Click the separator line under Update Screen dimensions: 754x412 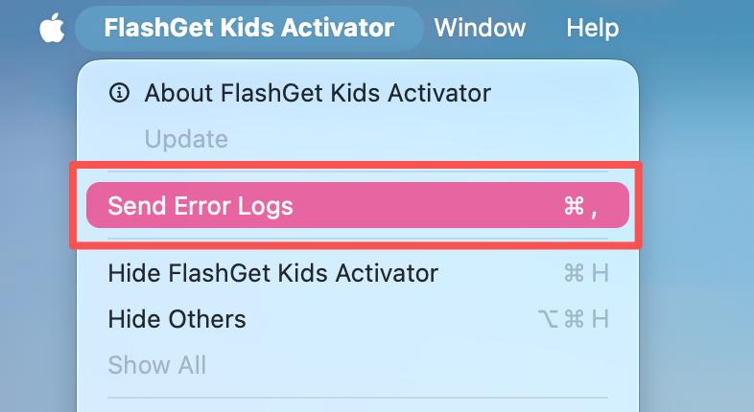[357, 172]
